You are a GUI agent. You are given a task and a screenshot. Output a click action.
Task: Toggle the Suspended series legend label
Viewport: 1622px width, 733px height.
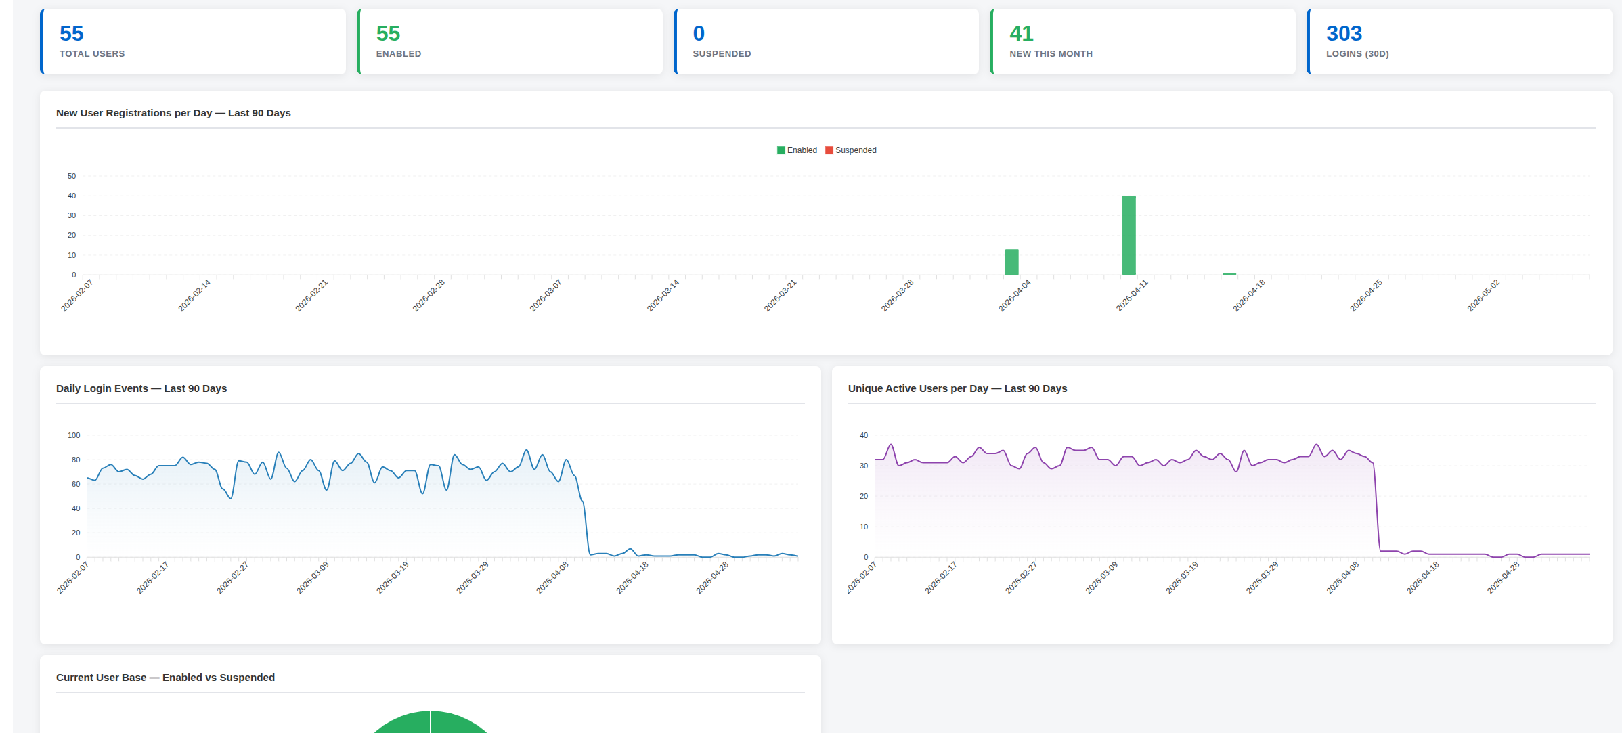(x=856, y=150)
